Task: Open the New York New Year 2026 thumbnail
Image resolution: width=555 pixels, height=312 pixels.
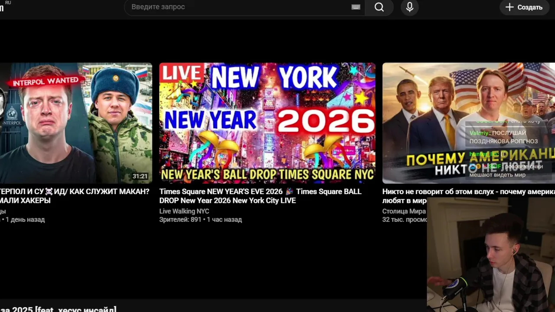Action: [x=267, y=123]
